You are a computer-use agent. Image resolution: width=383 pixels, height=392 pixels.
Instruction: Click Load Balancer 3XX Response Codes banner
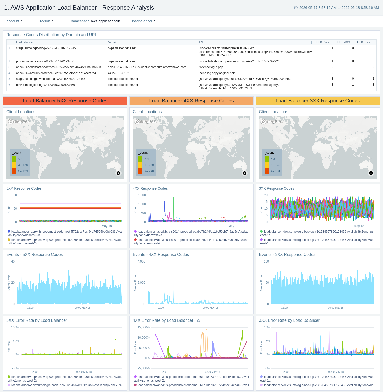click(318, 101)
